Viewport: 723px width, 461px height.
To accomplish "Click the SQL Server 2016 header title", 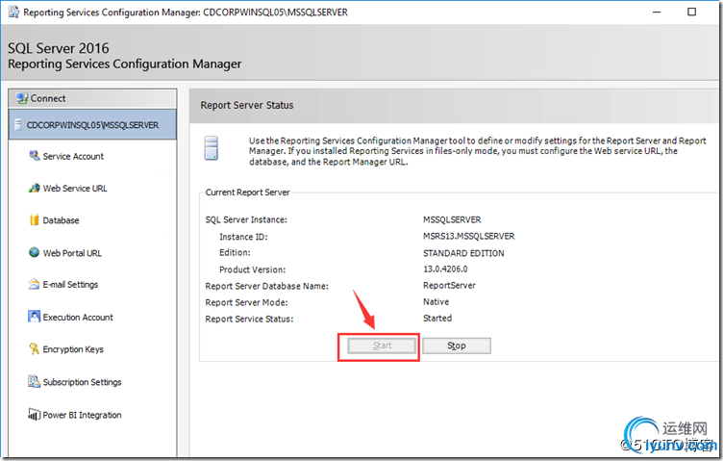I will (x=59, y=48).
